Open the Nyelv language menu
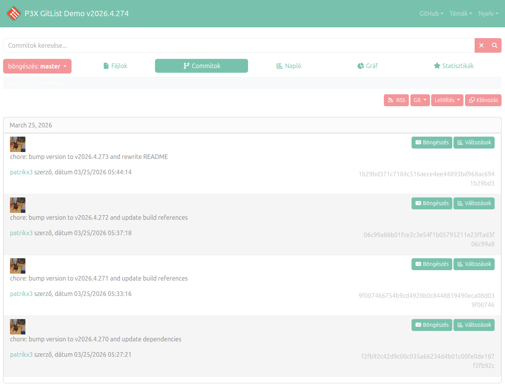Screen dimensions: 505x386 [488, 13]
